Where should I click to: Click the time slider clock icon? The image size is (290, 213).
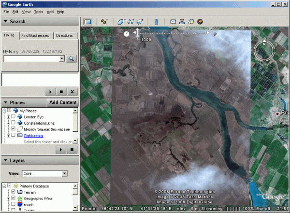coord(126,34)
